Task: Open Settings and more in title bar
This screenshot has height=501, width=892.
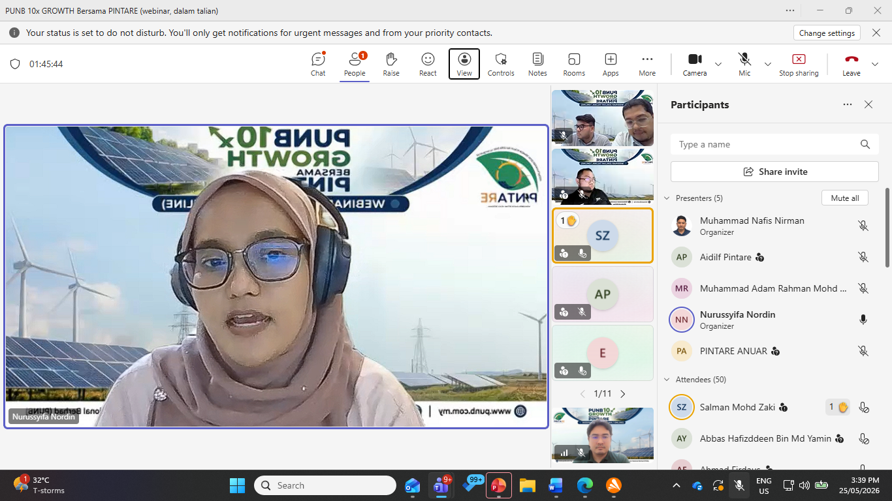Action: 790,10
